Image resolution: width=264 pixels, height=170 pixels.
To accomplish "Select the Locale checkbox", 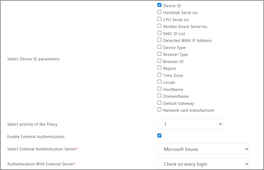I will [159, 82].
